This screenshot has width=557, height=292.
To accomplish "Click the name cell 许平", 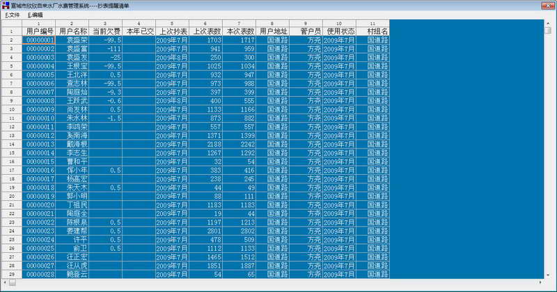I will point(72,239).
